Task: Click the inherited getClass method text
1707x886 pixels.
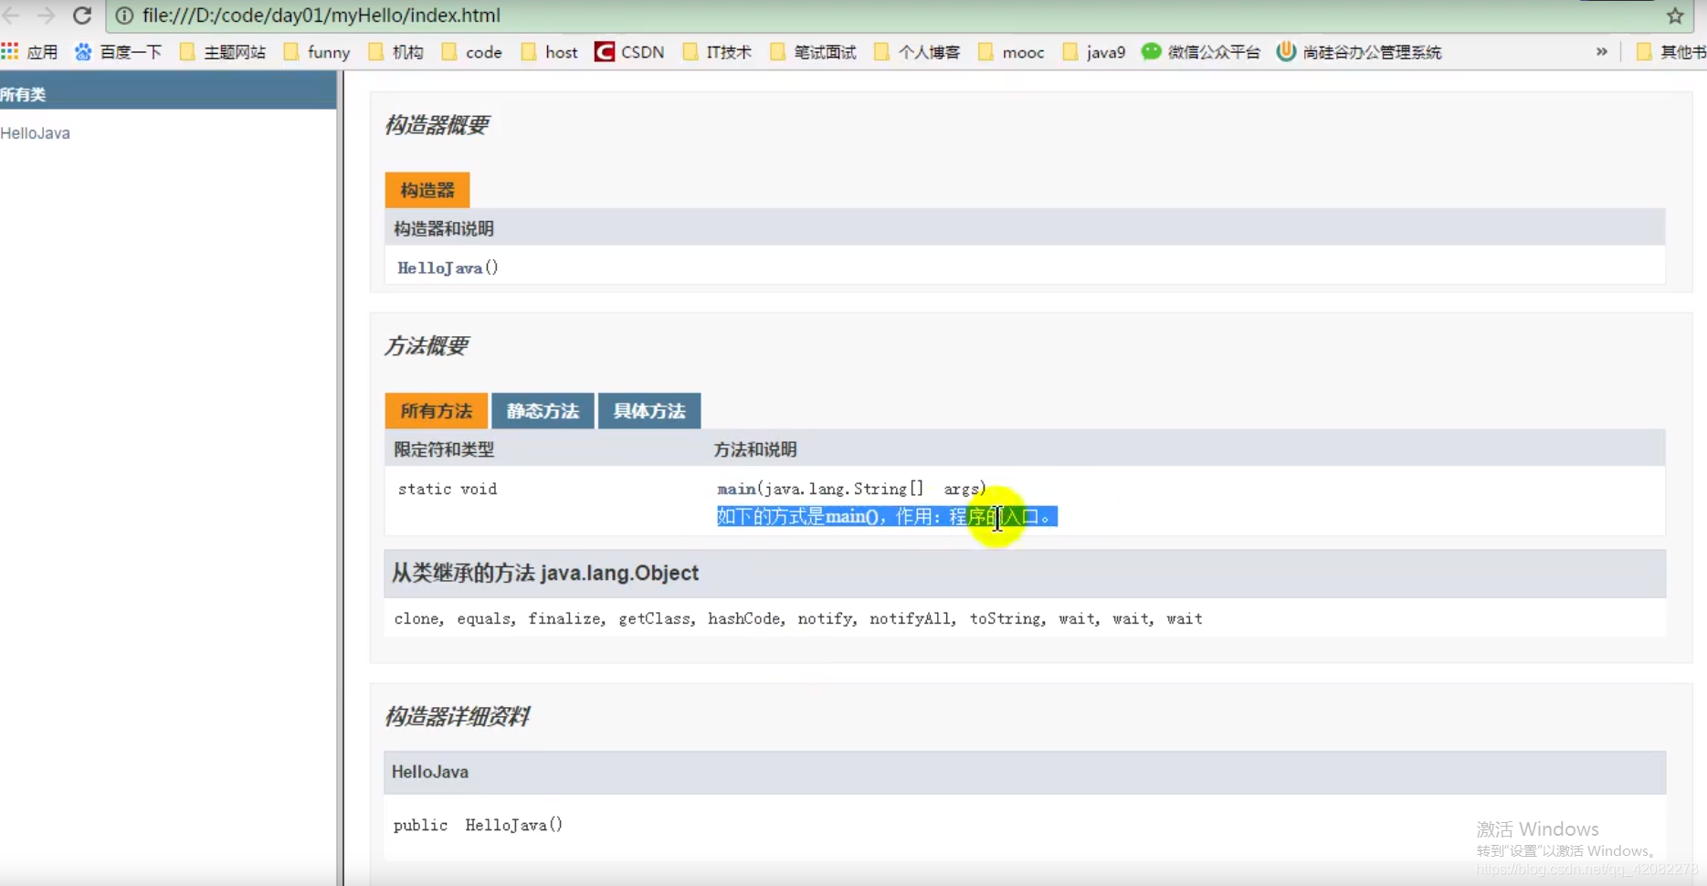Action: pyautogui.click(x=654, y=618)
